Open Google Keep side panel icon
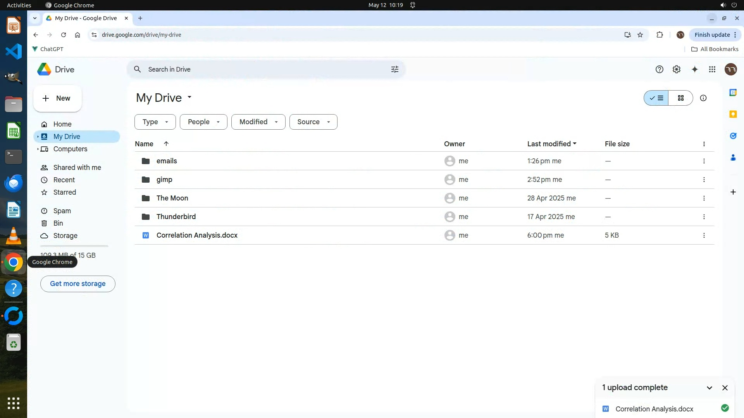The image size is (744, 418). (x=733, y=114)
